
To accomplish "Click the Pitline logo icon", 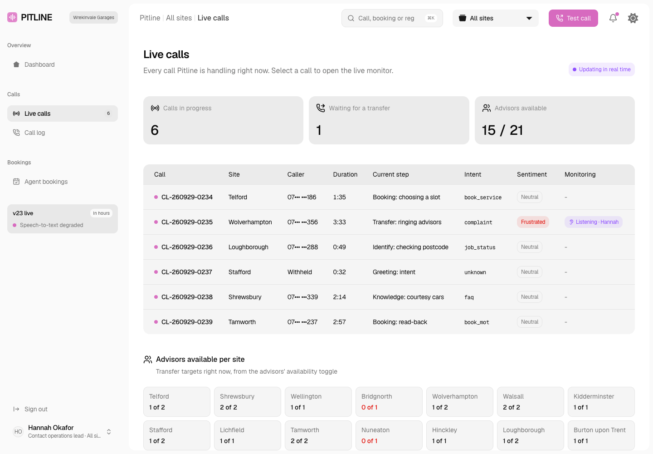I will click(x=12, y=17).
